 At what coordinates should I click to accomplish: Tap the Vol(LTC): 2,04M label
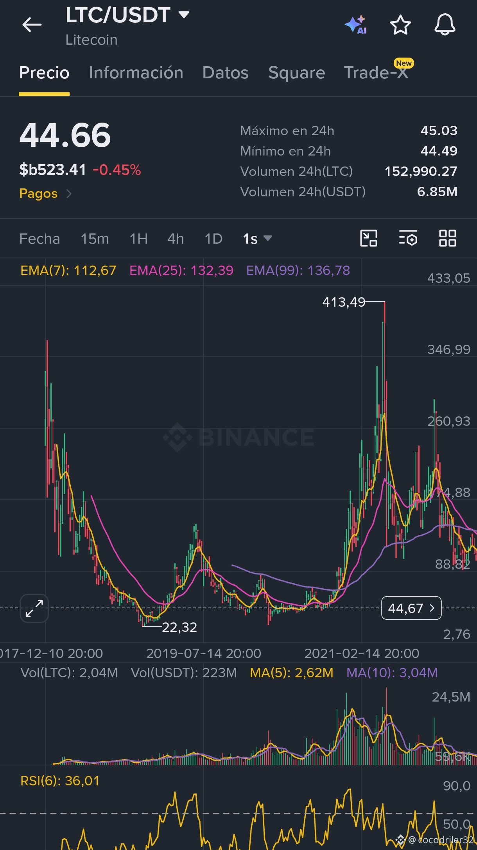point(69,673)
